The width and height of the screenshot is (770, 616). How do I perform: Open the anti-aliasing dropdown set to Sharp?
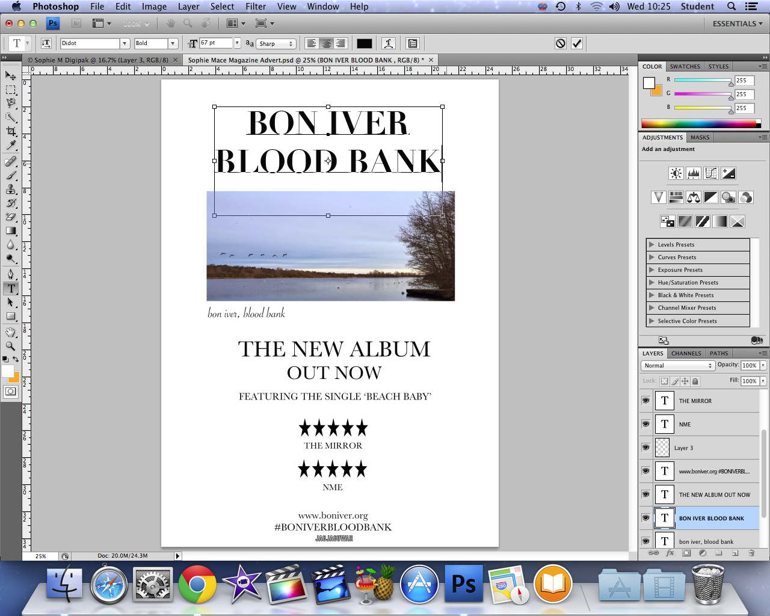(x=276, y=43)
